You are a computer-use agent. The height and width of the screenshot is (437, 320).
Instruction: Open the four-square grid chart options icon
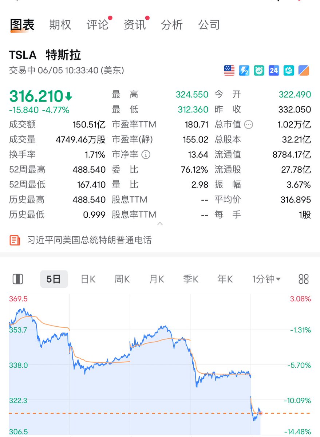tap(303, 279)
